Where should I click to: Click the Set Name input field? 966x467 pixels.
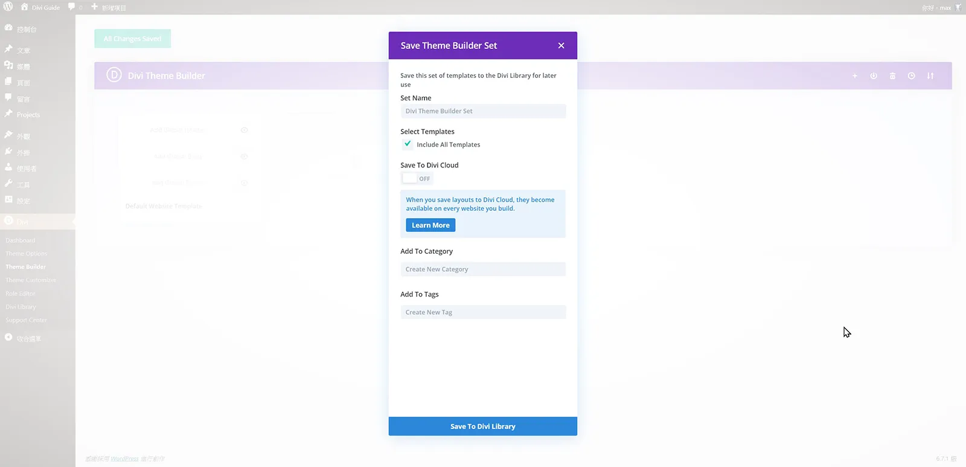(483, 111)
